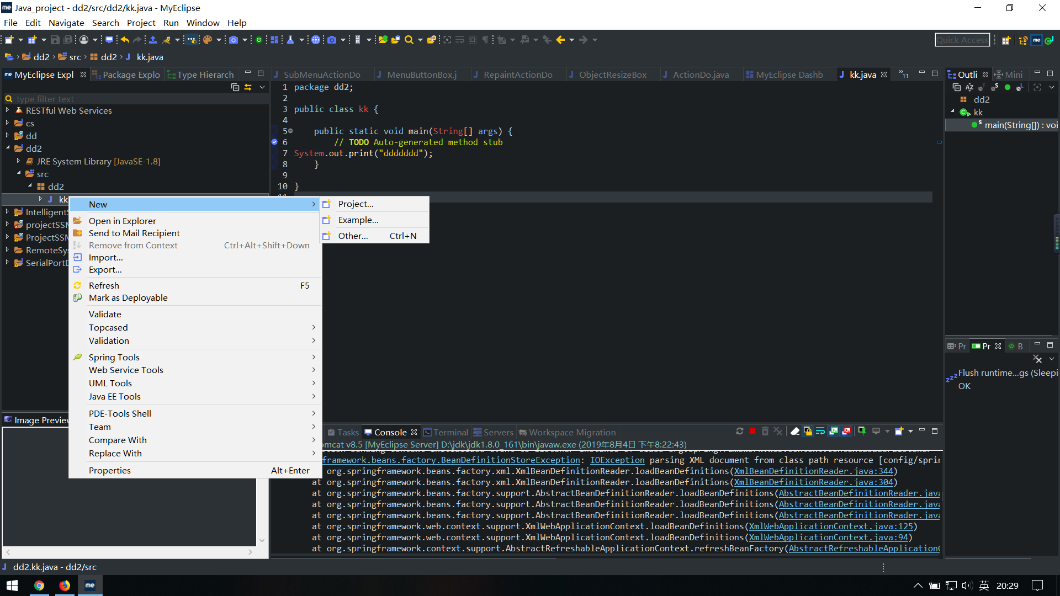The image size is (1060, 596).
Task: Terminate the running Tomcat console process
Action: (x=752, y=432)
